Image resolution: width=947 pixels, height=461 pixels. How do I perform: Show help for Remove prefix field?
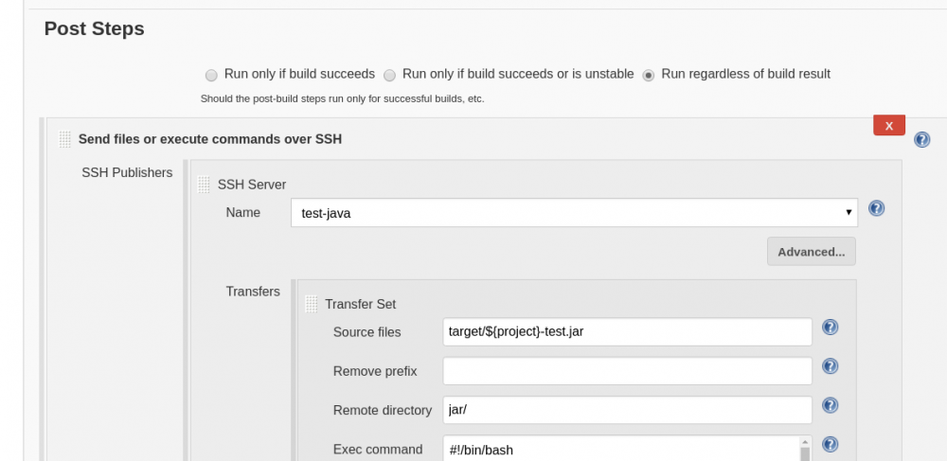click(x=830, y=366)
